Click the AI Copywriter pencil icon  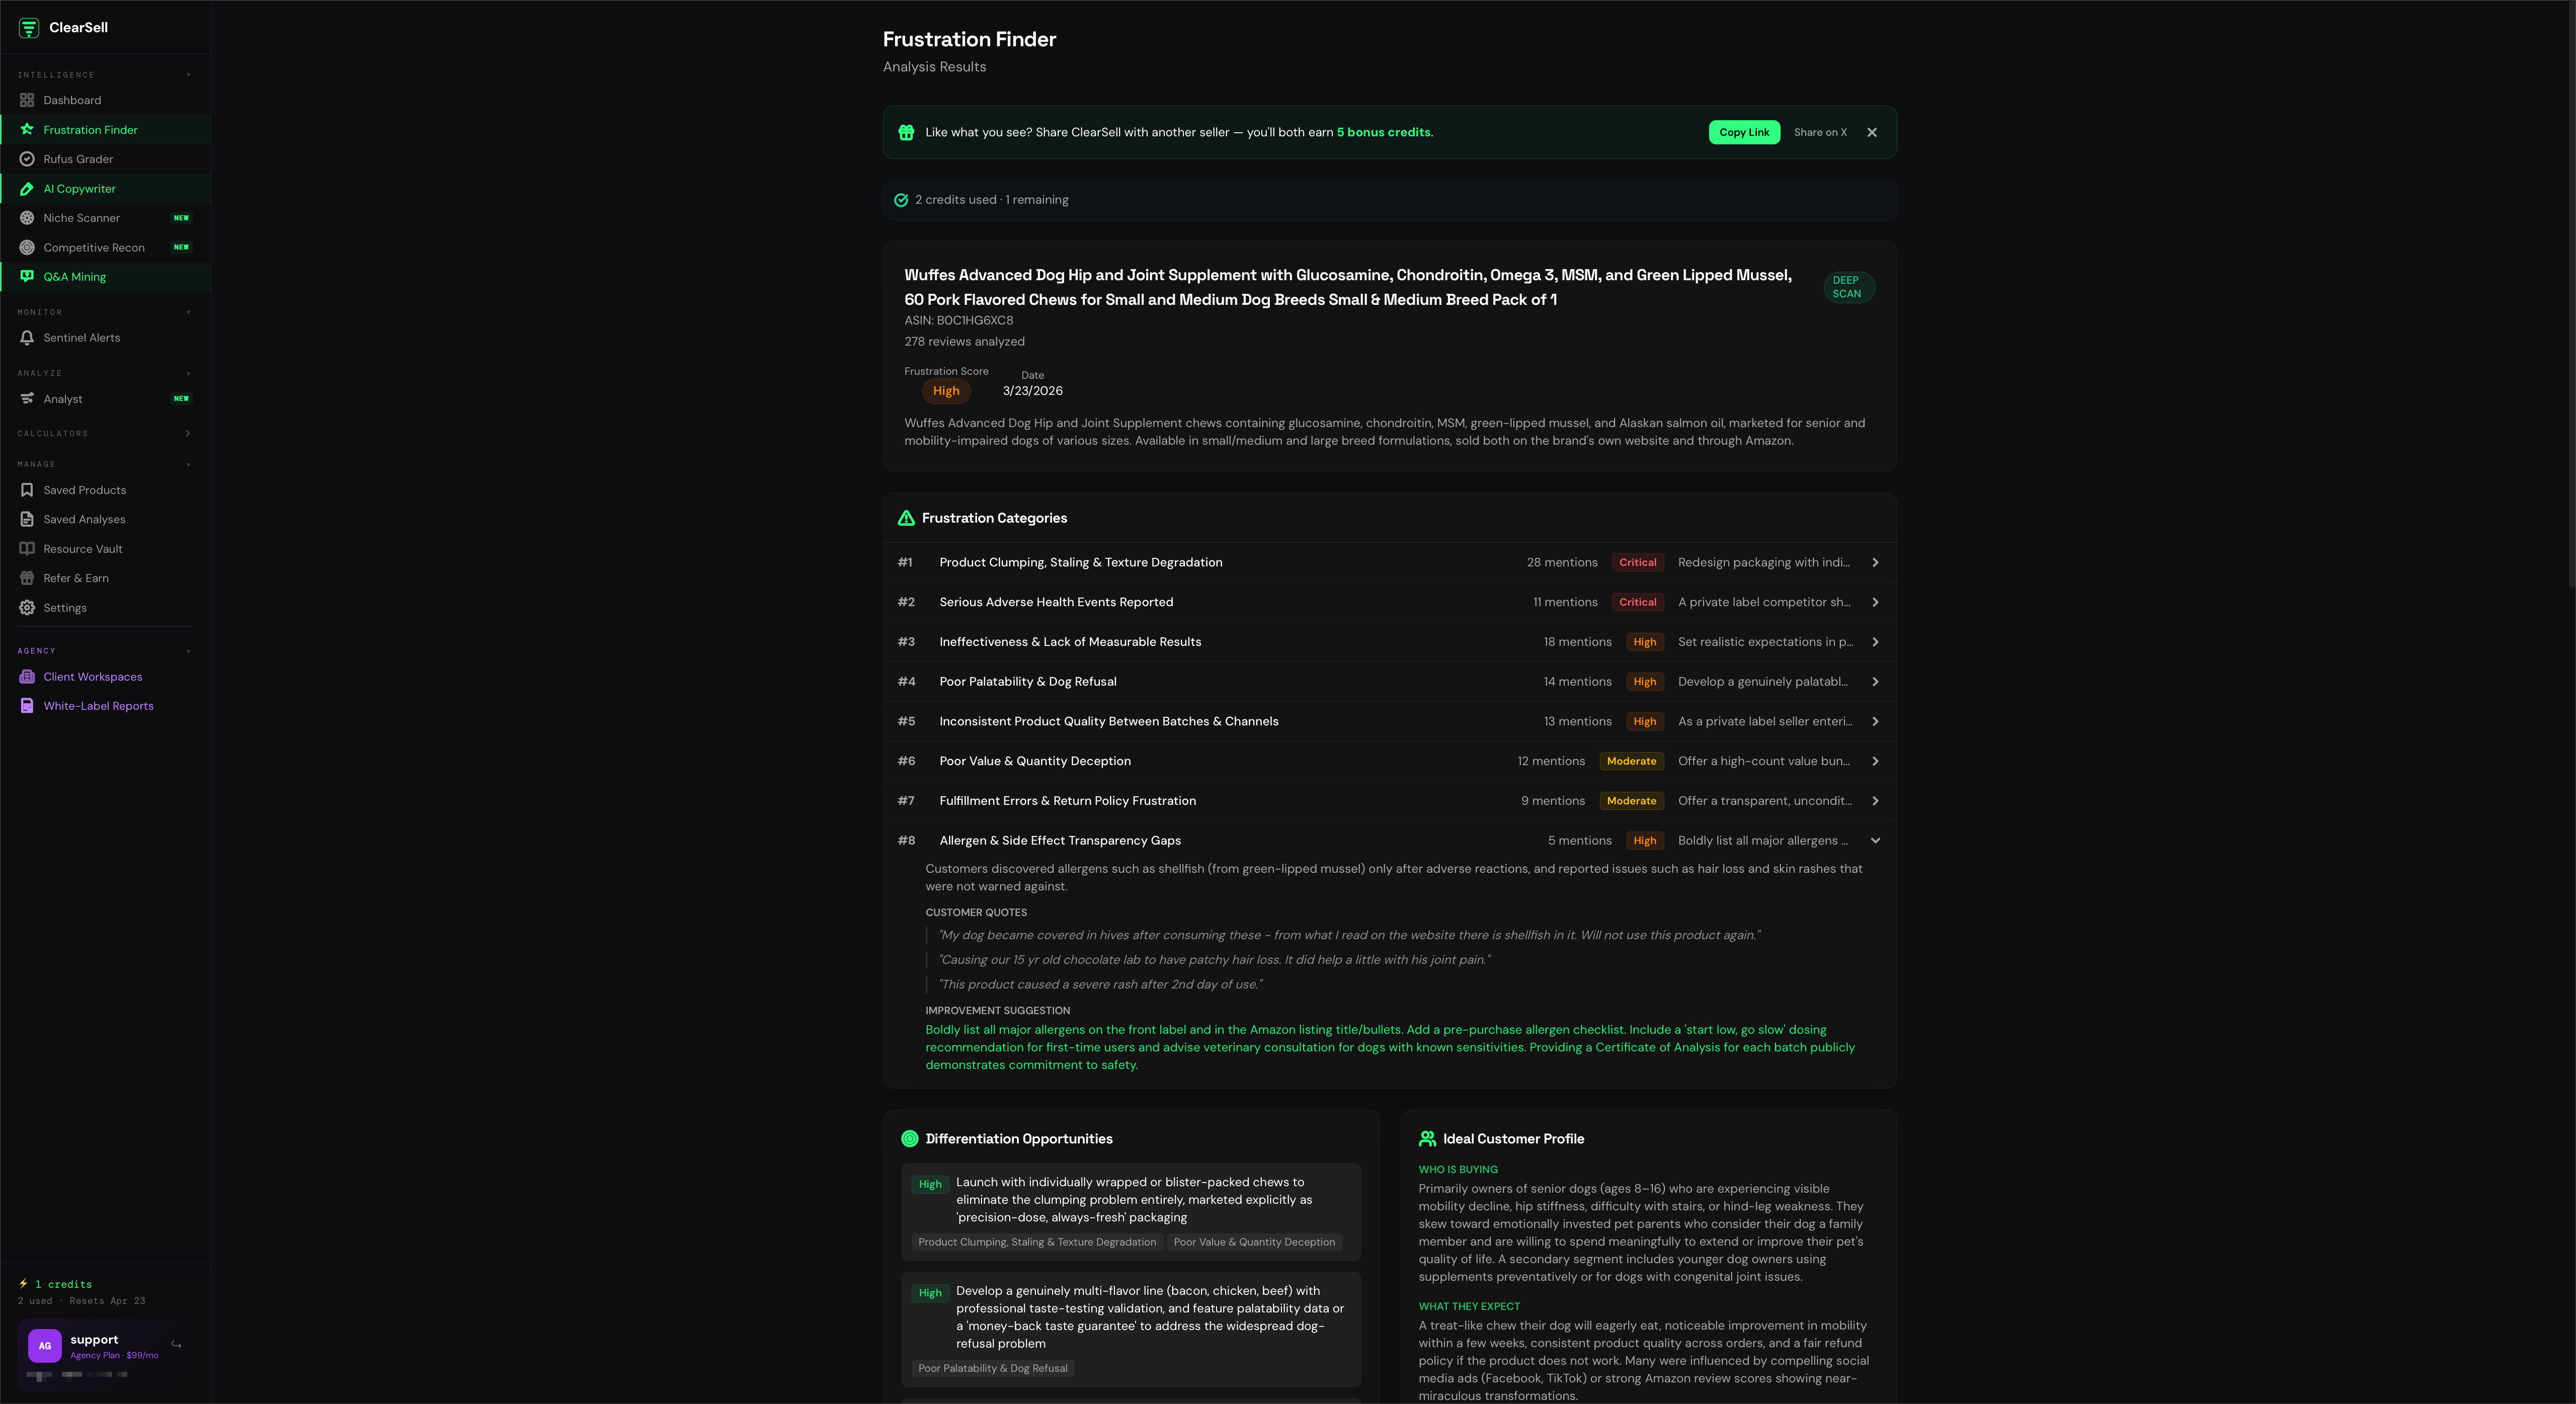tap(27, 188)
